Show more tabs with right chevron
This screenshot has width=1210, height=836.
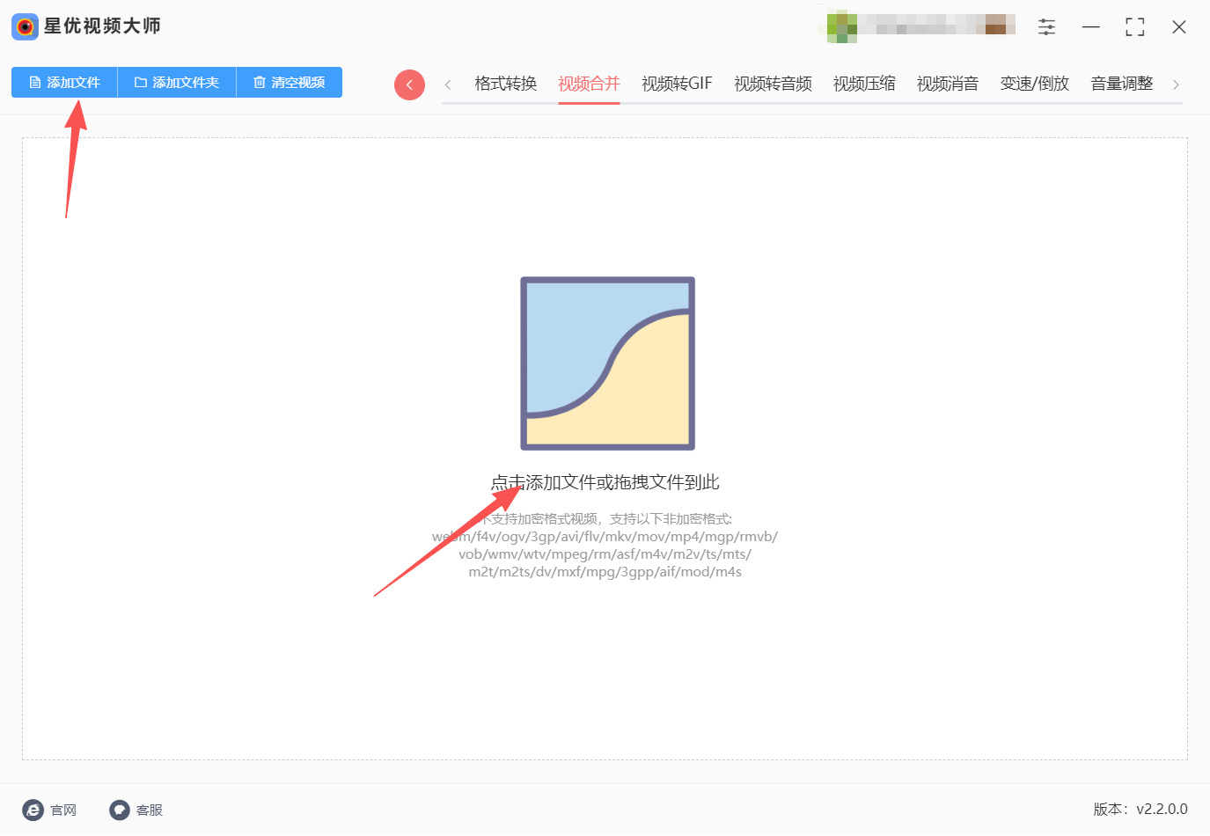coord(1176,84)
